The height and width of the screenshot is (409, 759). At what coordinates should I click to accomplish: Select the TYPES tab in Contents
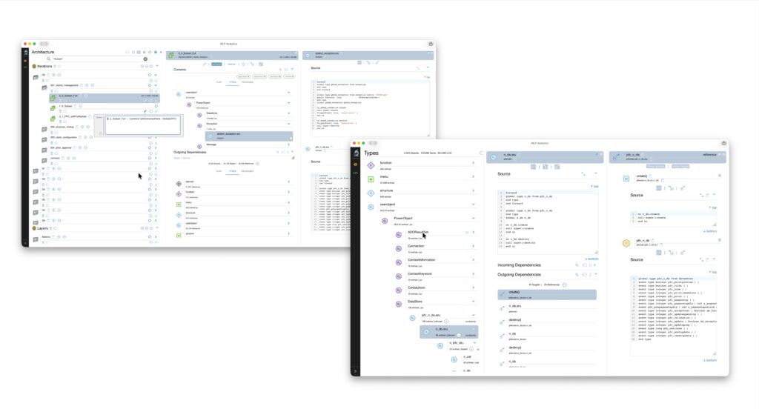(x=232, y=82)
